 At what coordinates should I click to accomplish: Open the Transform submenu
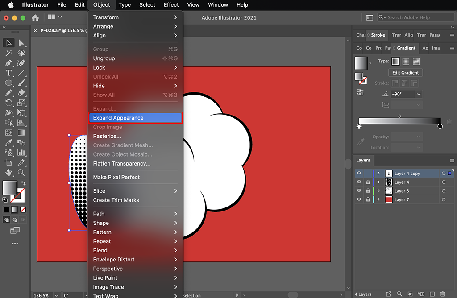(x=135, y=17)
